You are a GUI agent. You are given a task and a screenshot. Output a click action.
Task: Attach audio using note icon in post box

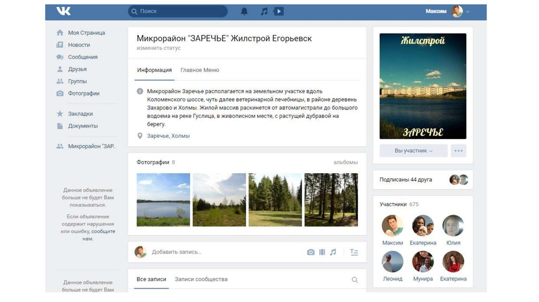click(x=333, y=252)
